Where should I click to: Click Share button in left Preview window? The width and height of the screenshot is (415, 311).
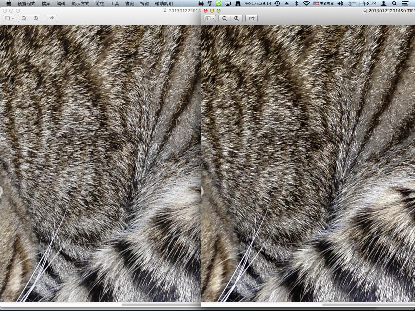coord(51,18)
